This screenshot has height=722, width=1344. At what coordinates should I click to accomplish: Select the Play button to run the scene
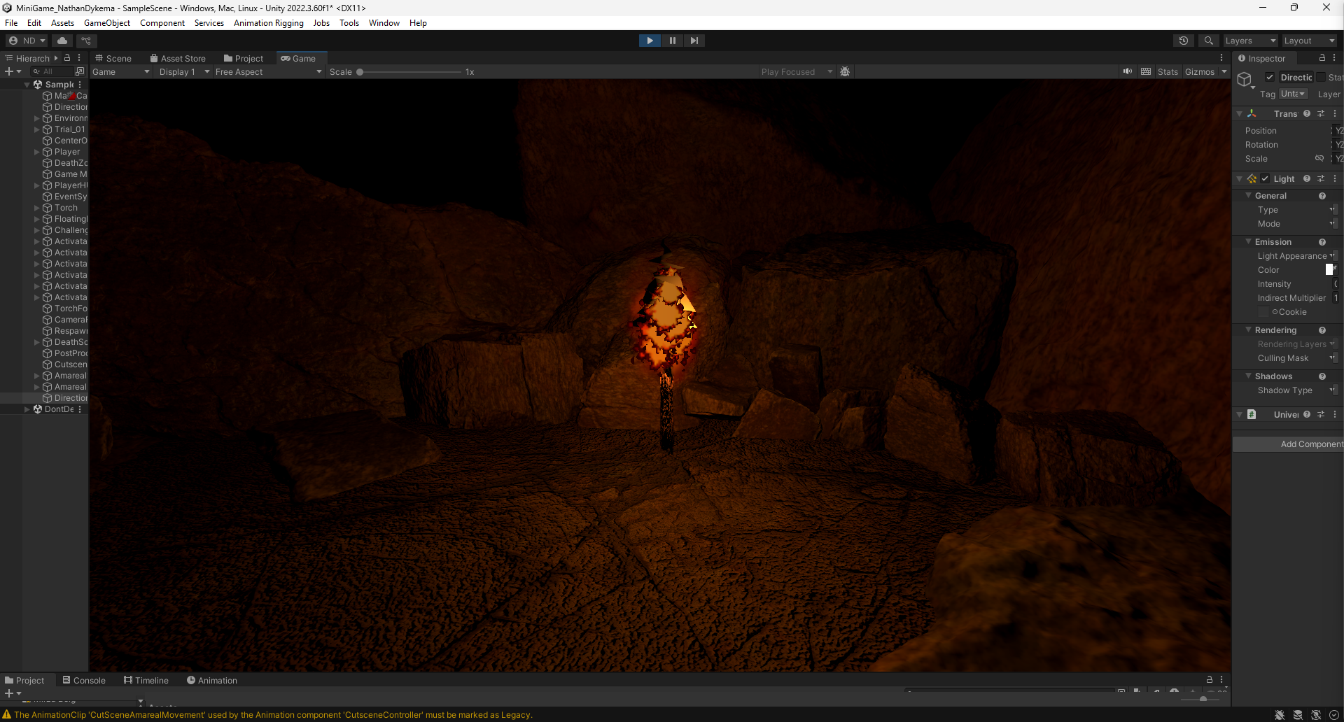(x=649, y=40)
